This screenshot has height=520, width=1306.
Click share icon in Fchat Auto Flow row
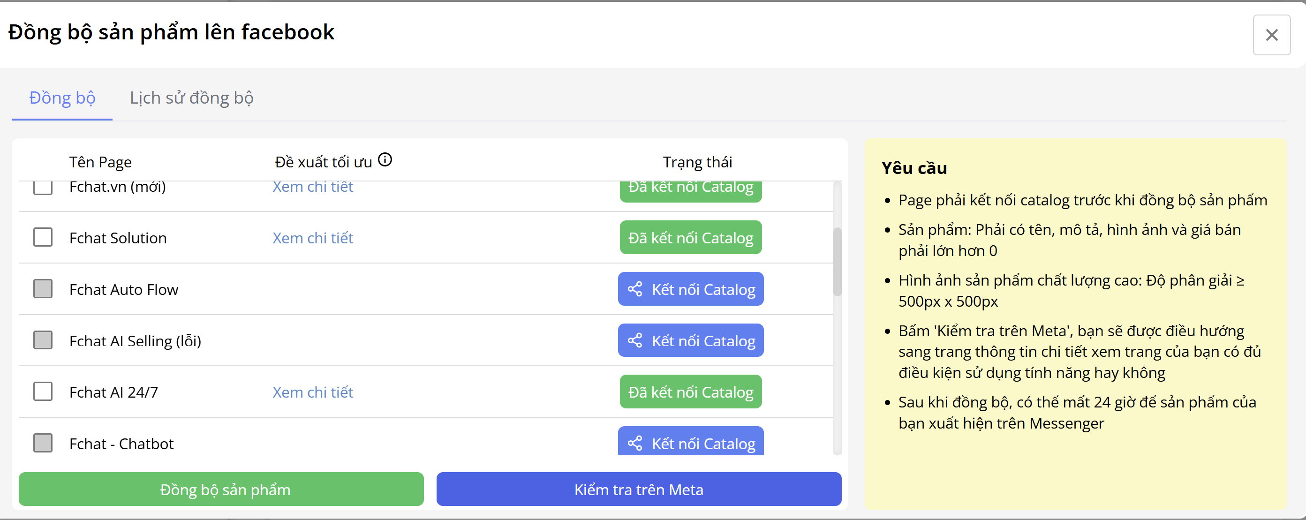point(635,289)
